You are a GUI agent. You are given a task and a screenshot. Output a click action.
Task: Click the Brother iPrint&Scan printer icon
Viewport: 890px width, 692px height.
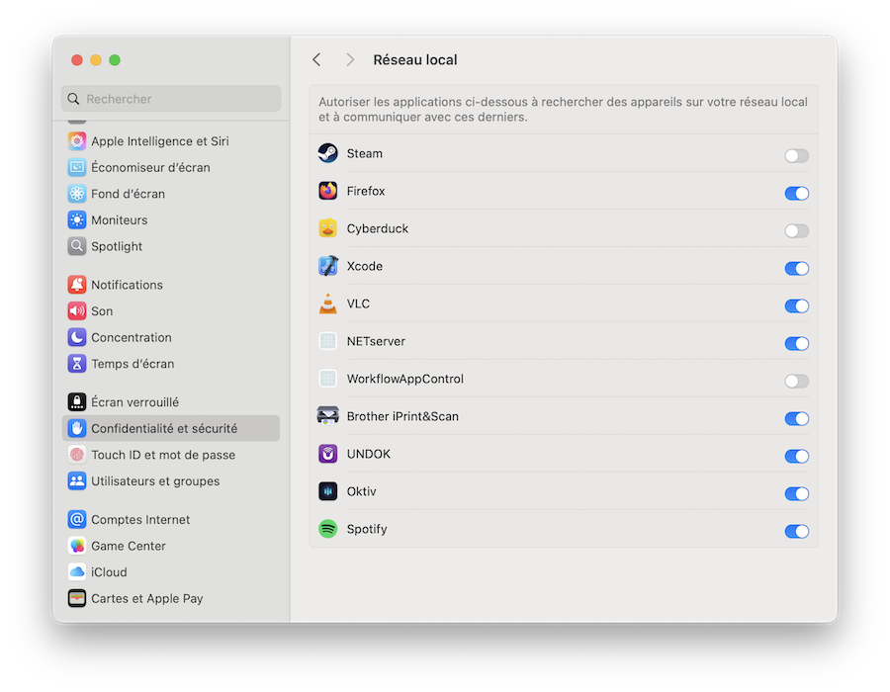pyautogui.click(x=328, y=416)
